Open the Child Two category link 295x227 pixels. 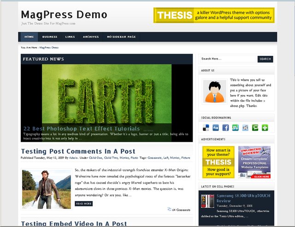[x=111, y=158]
